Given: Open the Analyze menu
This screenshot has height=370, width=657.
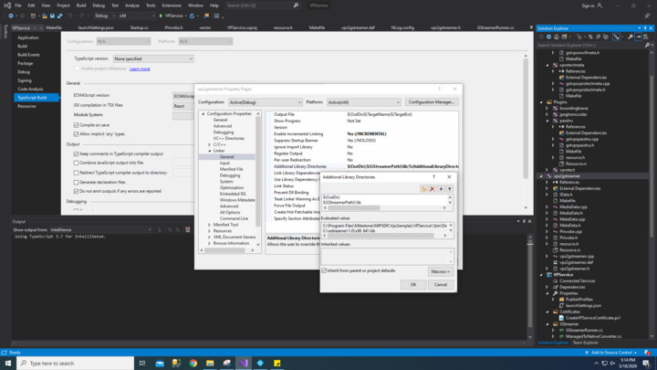Looking at the screenshot, I should coord(132,5).
